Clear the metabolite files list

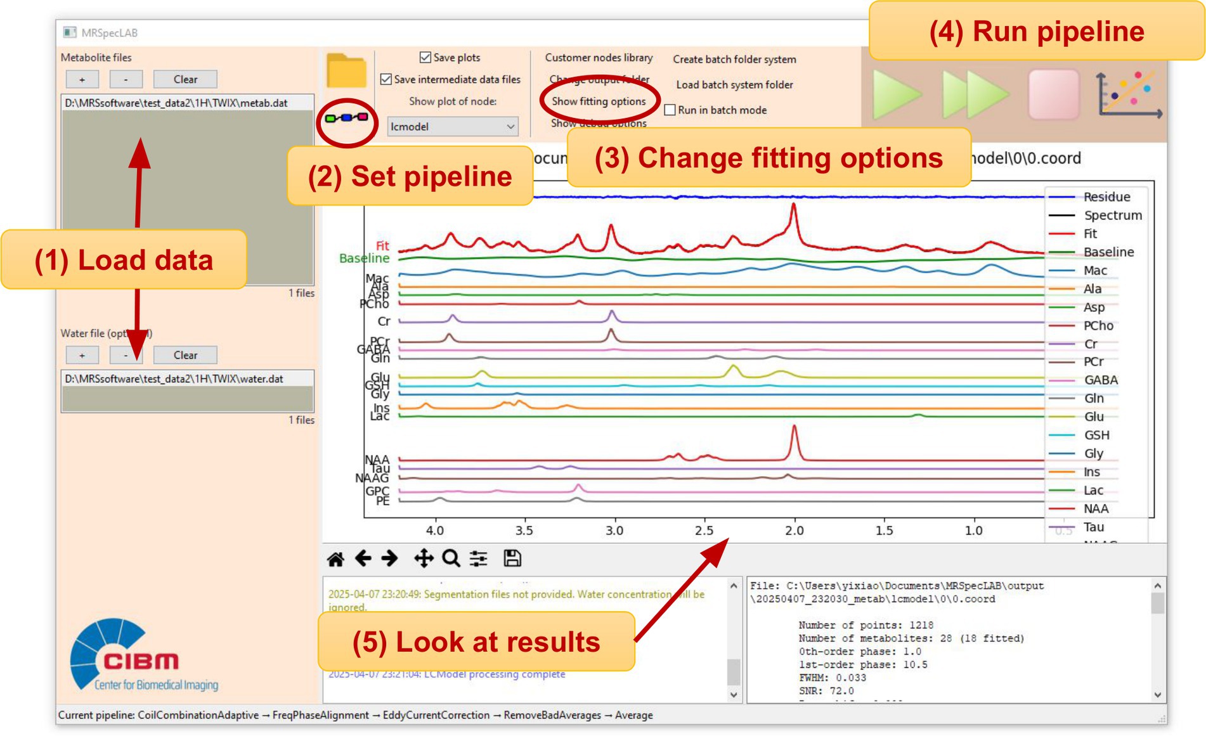pyautogui.click(x=185, y=79)
